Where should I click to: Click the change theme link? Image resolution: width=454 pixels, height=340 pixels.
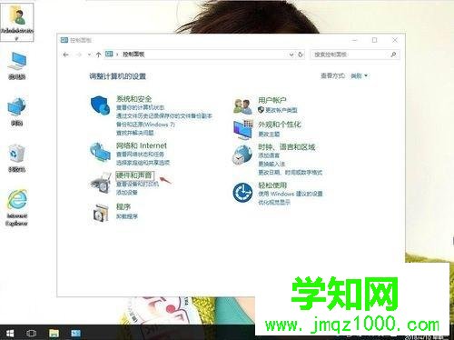[269, 134]
